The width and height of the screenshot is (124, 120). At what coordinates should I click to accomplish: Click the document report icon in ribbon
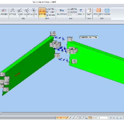[89, 10]
